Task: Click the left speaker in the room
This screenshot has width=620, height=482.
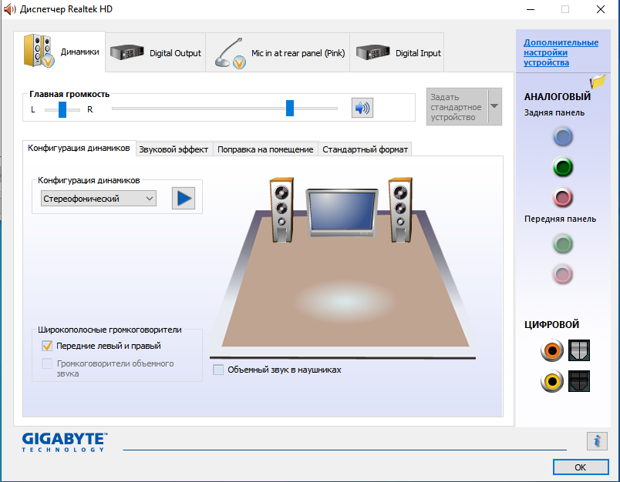Action: pos(281,209)
